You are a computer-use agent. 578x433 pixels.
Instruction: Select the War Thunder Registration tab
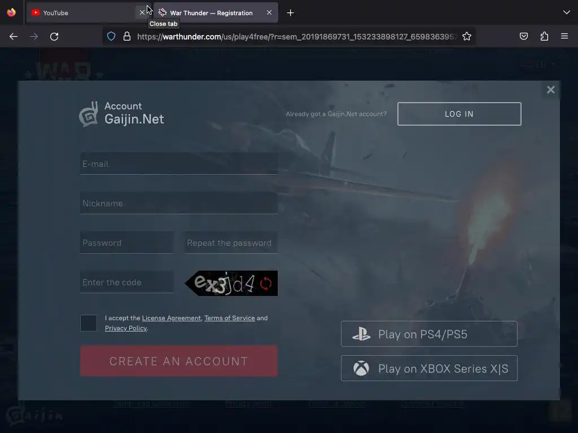[216, 13]
